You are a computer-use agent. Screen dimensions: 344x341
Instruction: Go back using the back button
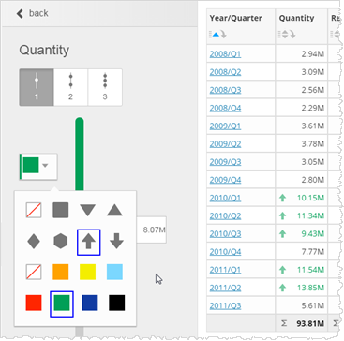pos(33,13)
